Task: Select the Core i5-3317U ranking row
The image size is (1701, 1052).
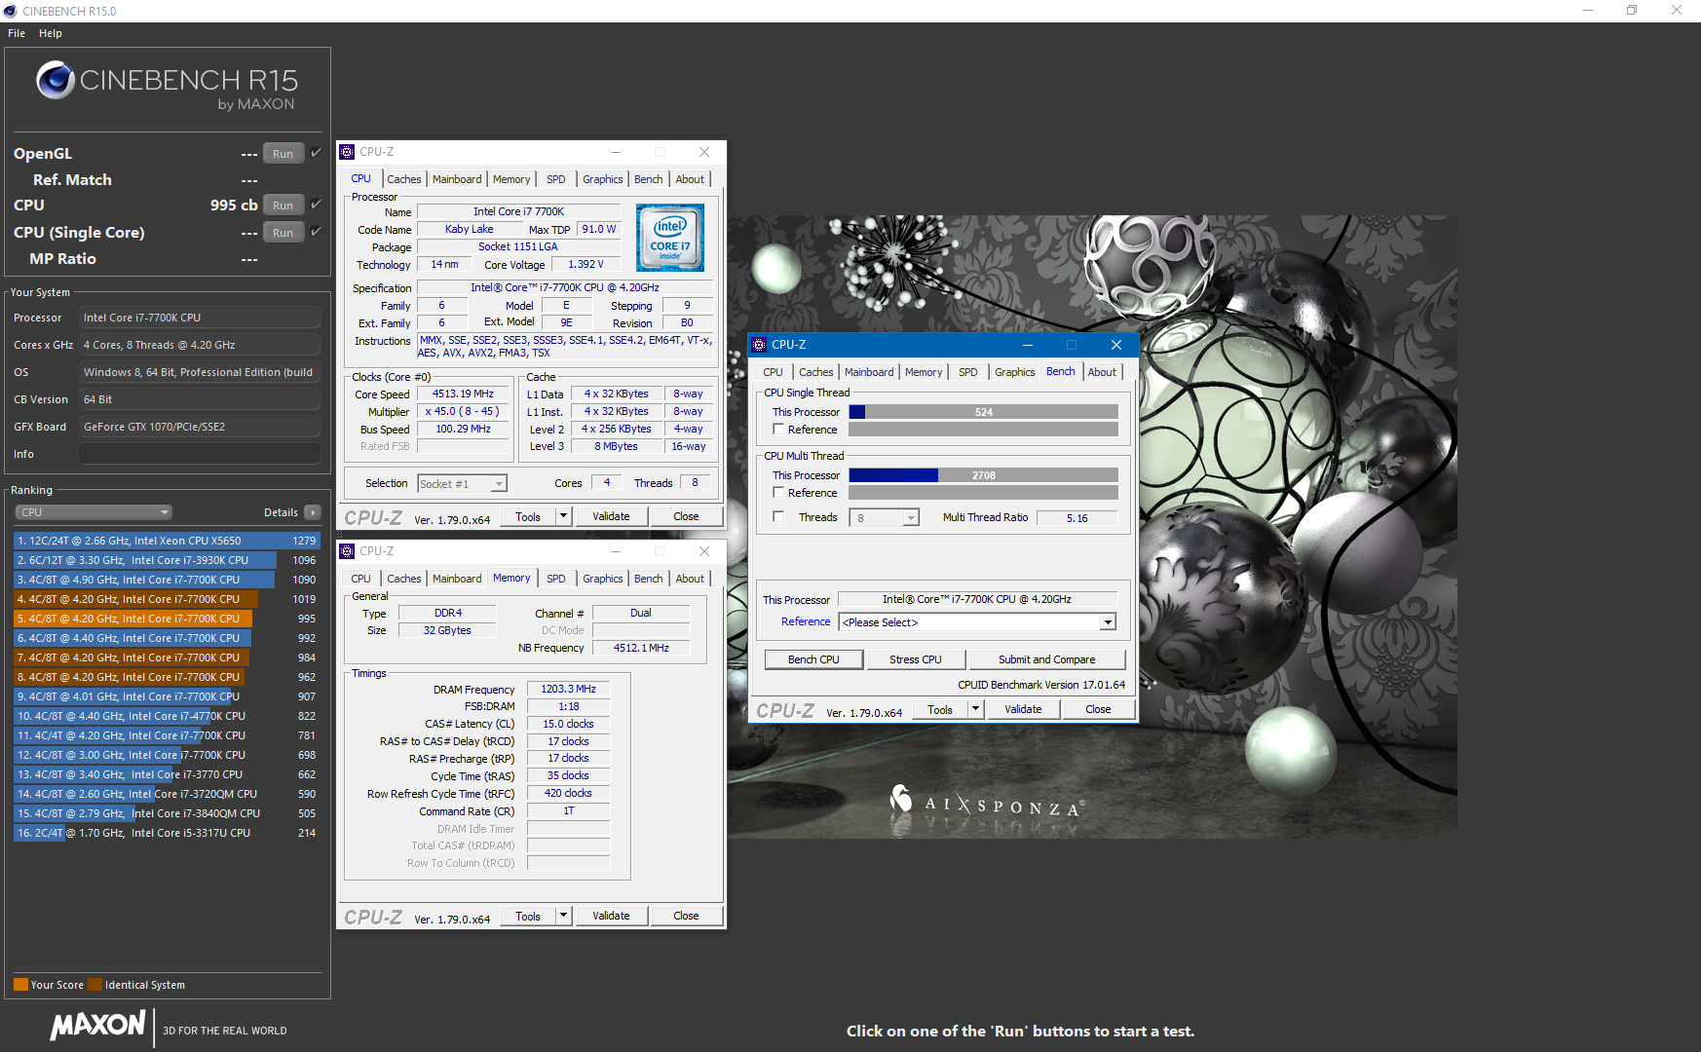Action: click(x=167, y=833)
